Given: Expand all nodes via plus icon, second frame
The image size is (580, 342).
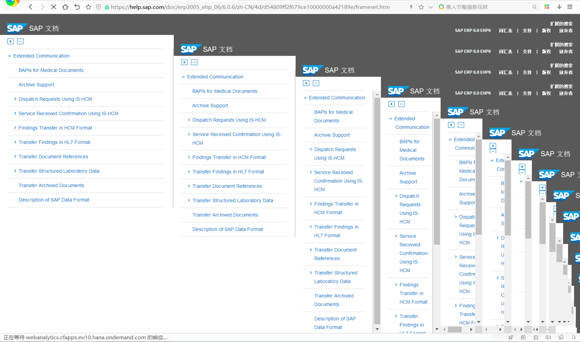Looking at the screenshot, I should [x=184, y=62].
